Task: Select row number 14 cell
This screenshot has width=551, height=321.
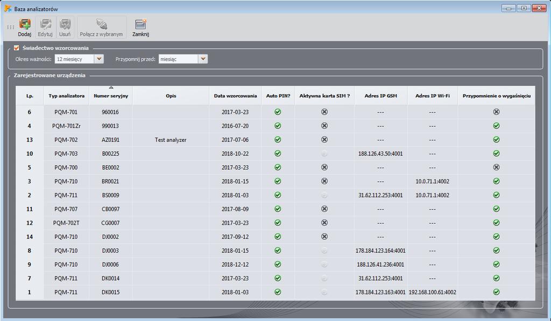Action: coord(30,237)
